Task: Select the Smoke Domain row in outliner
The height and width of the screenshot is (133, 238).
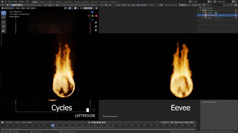Action: point(217,15)
